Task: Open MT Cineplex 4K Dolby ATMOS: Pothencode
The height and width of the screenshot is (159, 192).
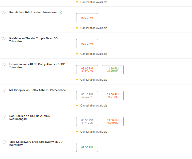Action: point(38,90)
